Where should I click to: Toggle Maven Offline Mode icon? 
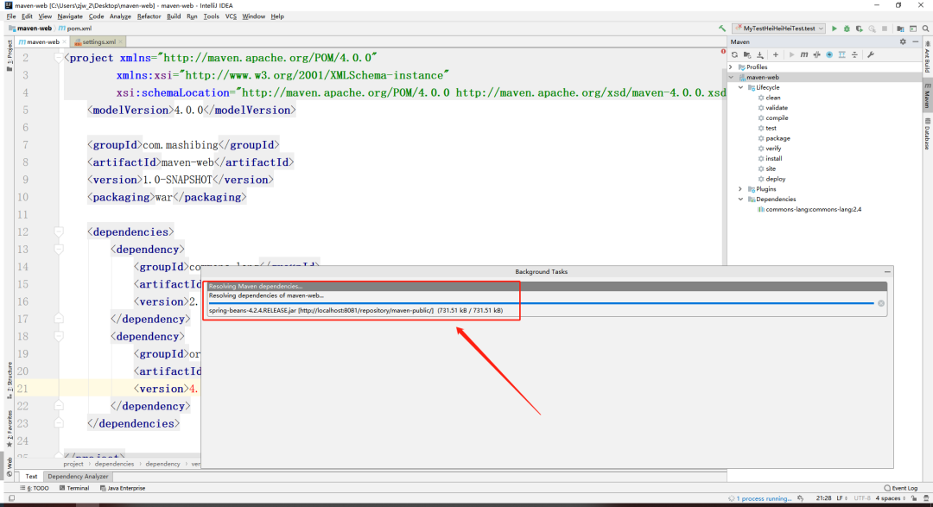point(816,54)
